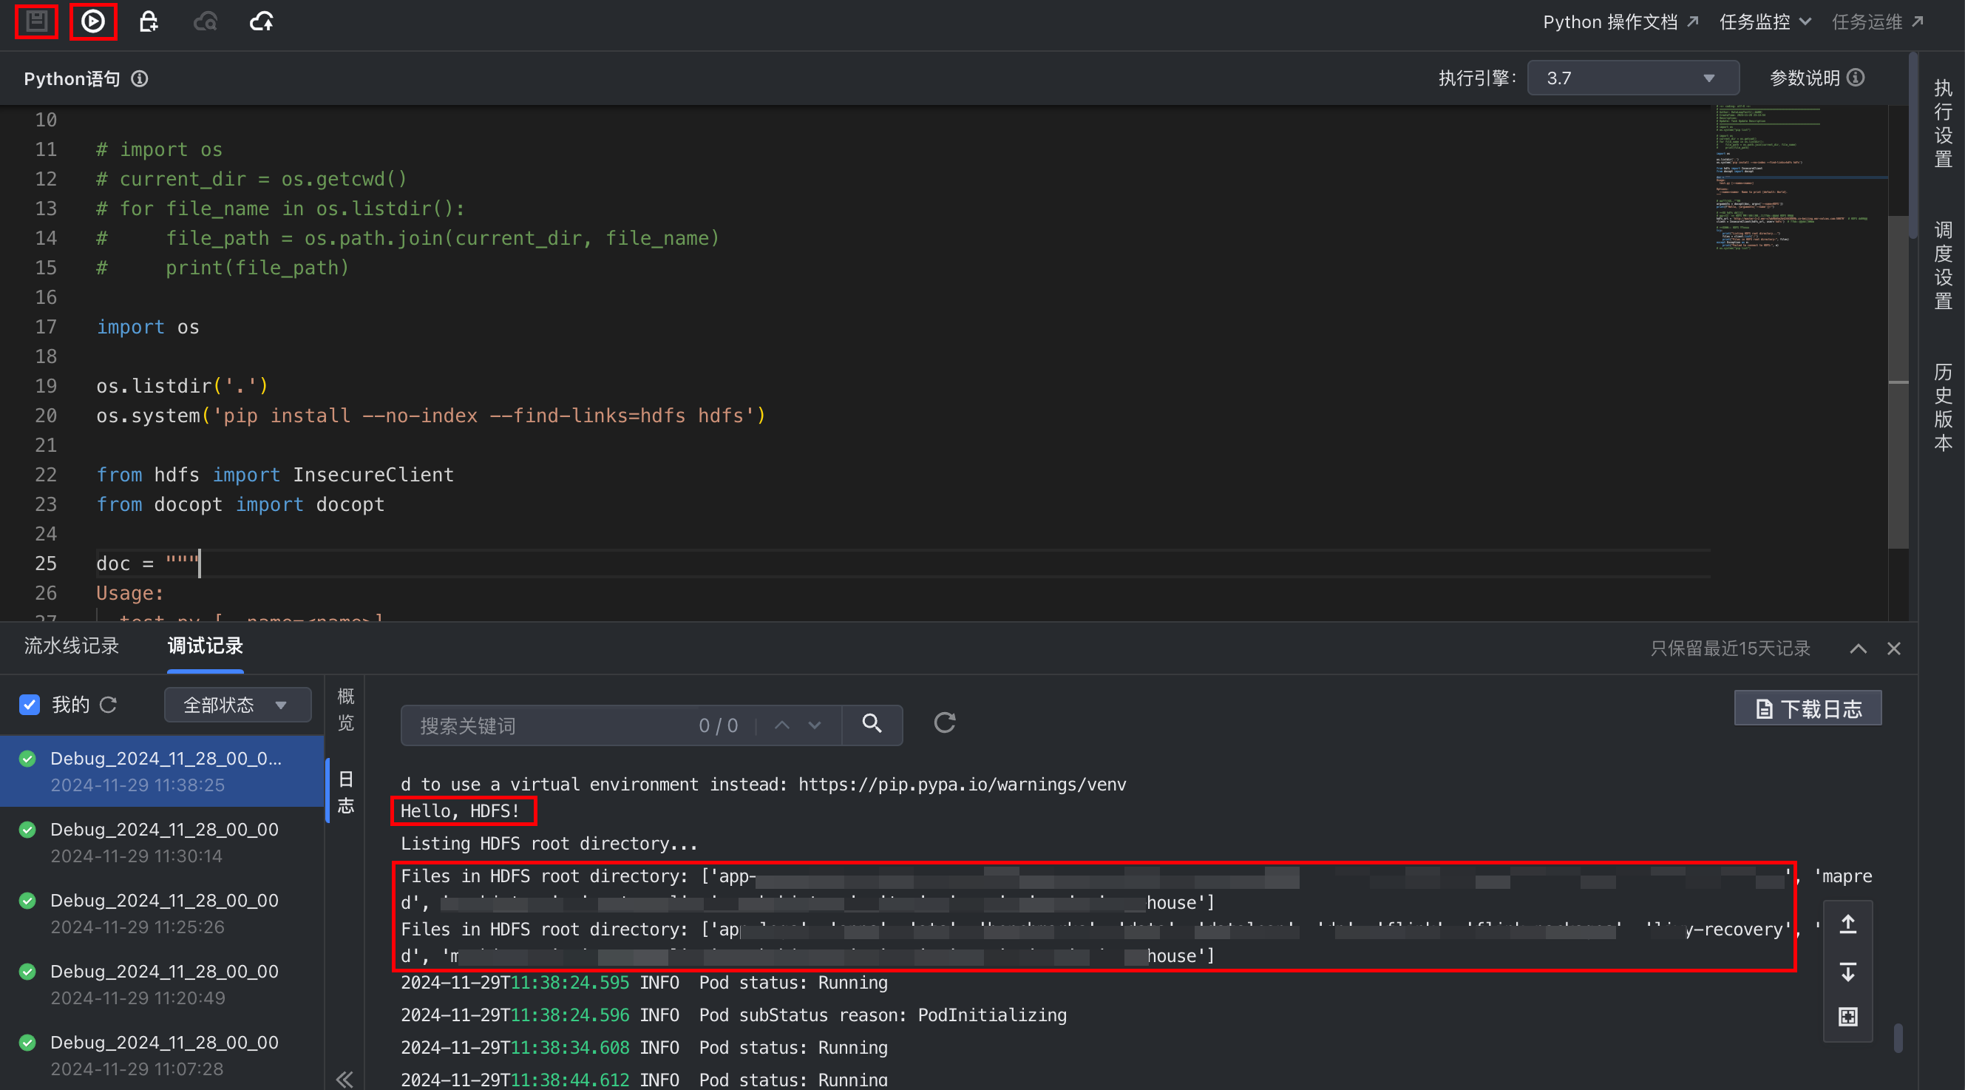
Task: Go to next search match arrow
Action: [x=815, y=725]
